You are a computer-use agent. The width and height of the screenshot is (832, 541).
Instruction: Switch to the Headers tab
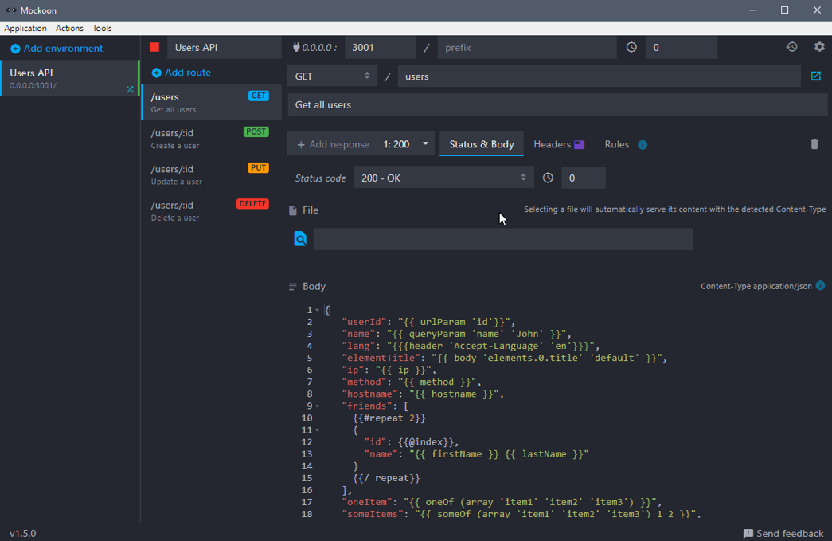pyautogui.click(x=559, y=144)
